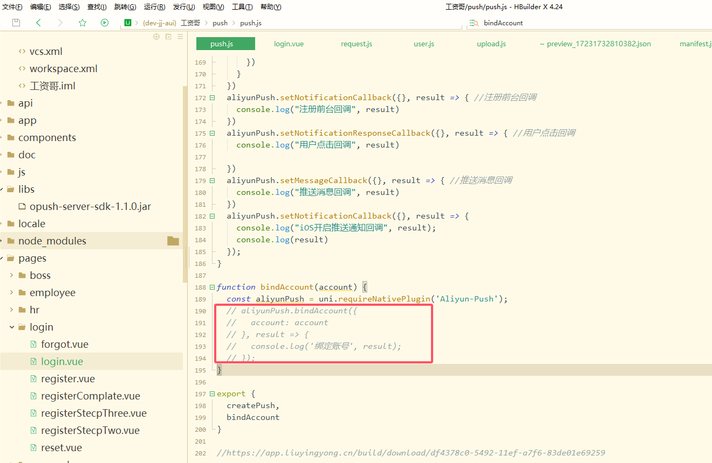Click line number 195 in gutter

200,370
